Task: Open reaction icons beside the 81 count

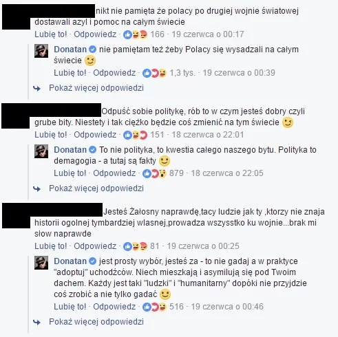Action: point(135,246)
